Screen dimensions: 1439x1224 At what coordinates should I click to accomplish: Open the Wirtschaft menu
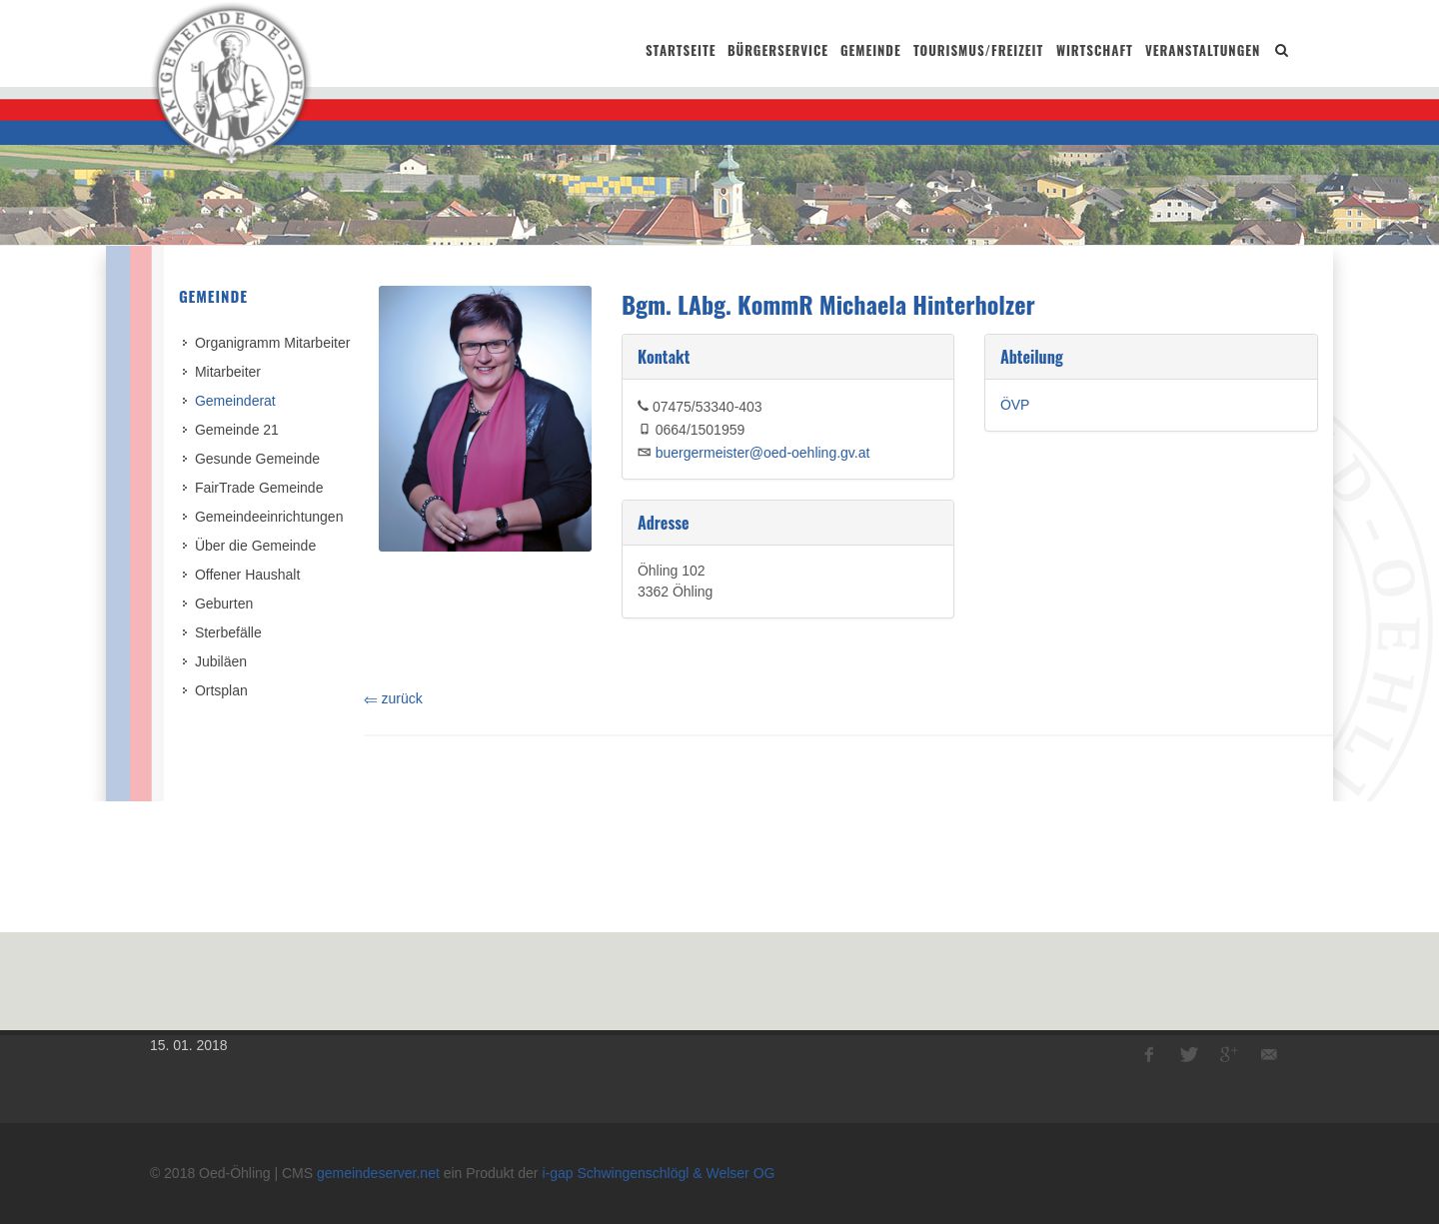click(x=1094, y=51)
